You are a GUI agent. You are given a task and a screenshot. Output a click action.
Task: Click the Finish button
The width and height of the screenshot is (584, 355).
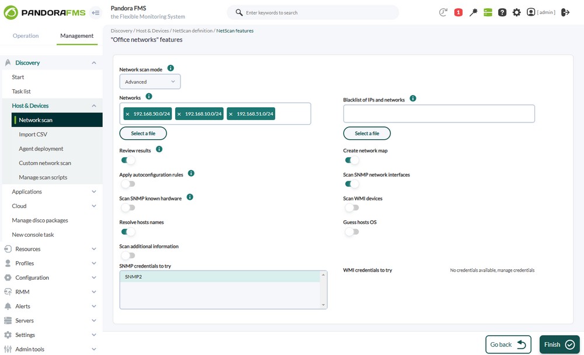pyautogui.click(x=559, y=345)
